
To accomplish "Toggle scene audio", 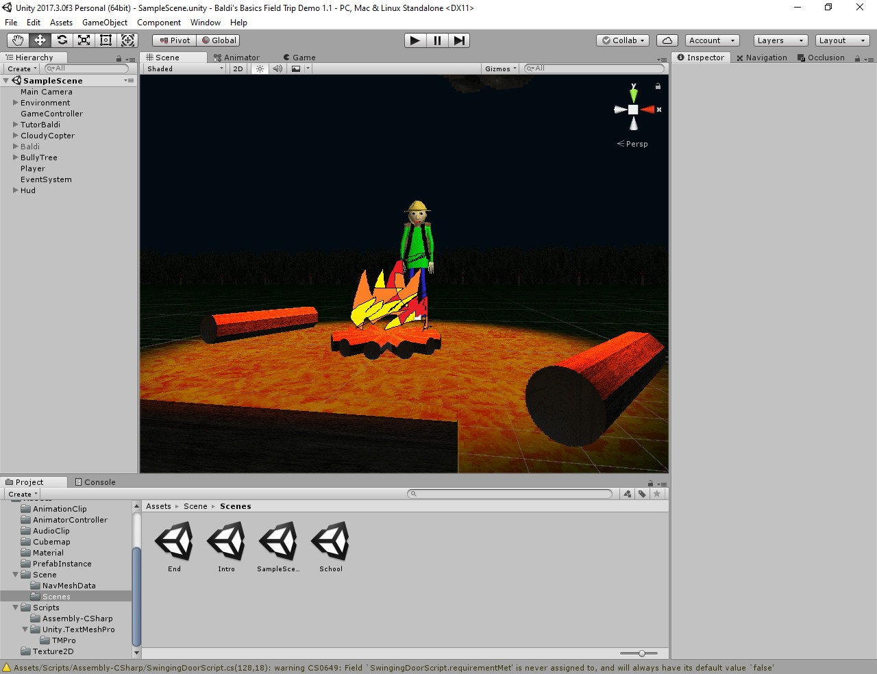I will (x=277, y=68).
